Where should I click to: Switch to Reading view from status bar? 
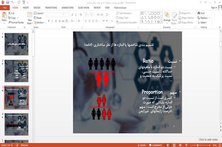point(180,145)
